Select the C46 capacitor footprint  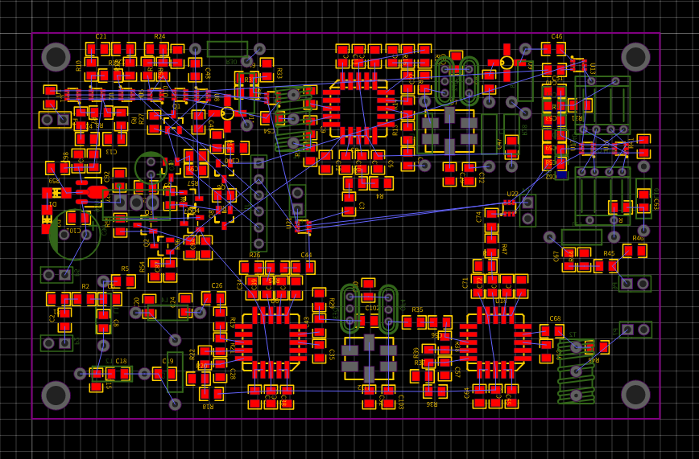tap(553, 50)
